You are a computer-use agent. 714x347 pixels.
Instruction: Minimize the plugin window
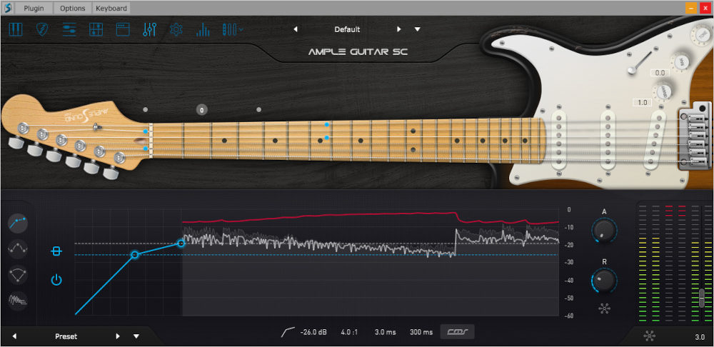pyautogui.click(x=691, y=8)
